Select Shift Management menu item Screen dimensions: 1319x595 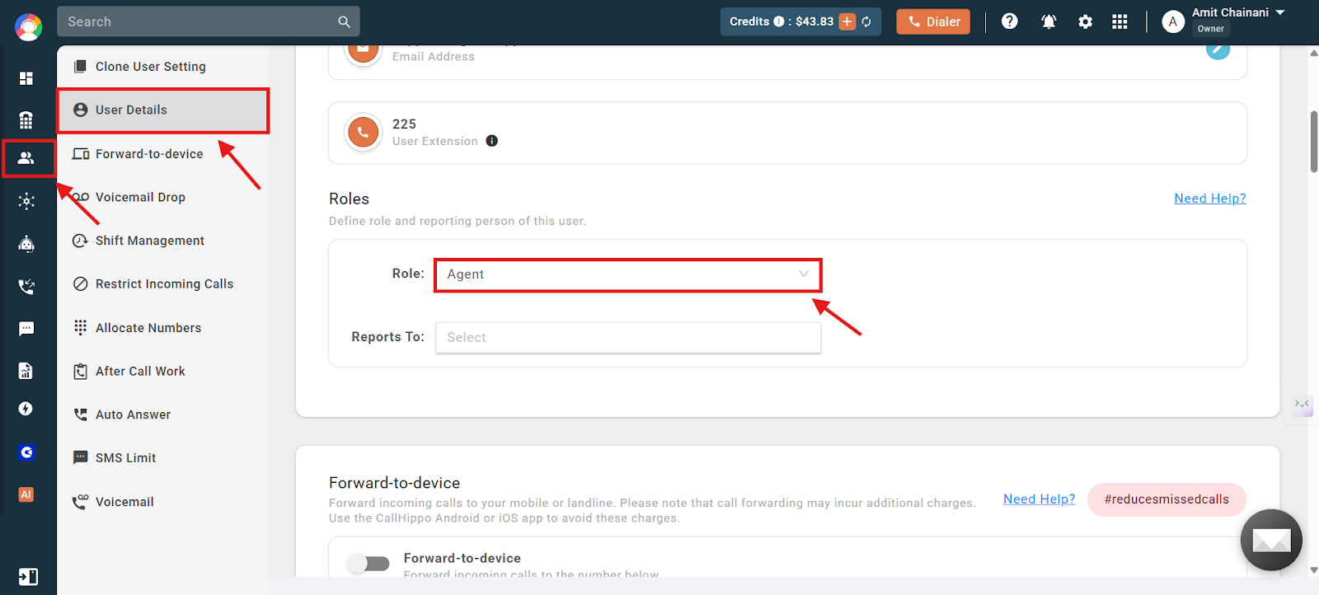tap(163, 241)
